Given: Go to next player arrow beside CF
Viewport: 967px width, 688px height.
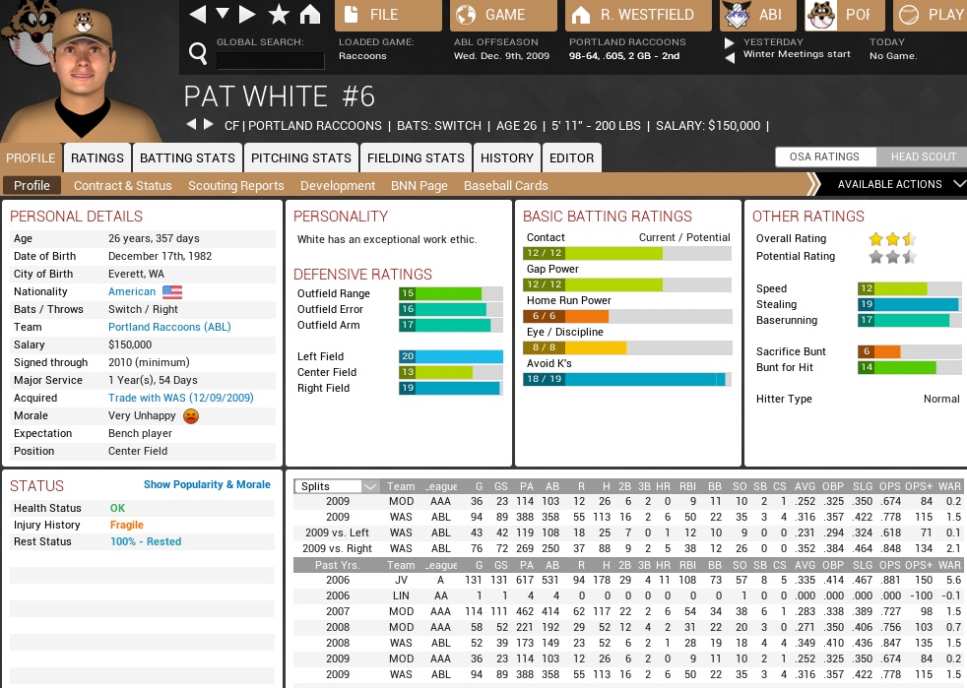Looking at the screenshot, I should pyautogui.click(x=208, y=125).
